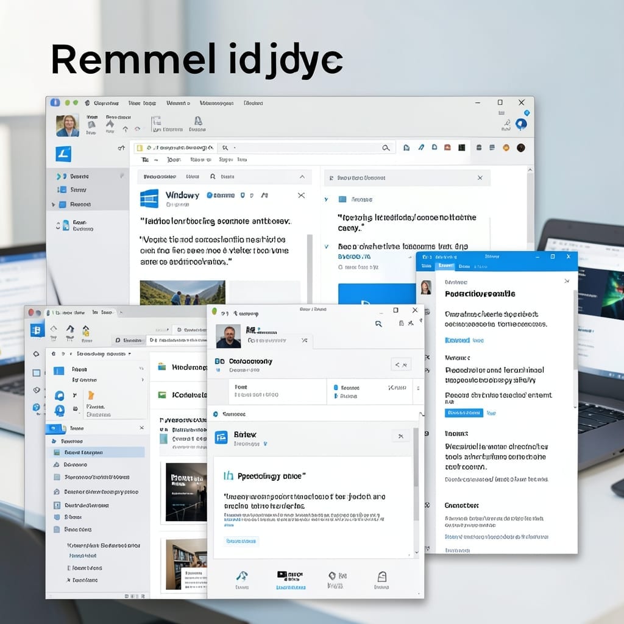The width and height of the screenshot is (624, 624).
Task: Select the orange round icon in back window toolbar
Action: click(506, 147)
